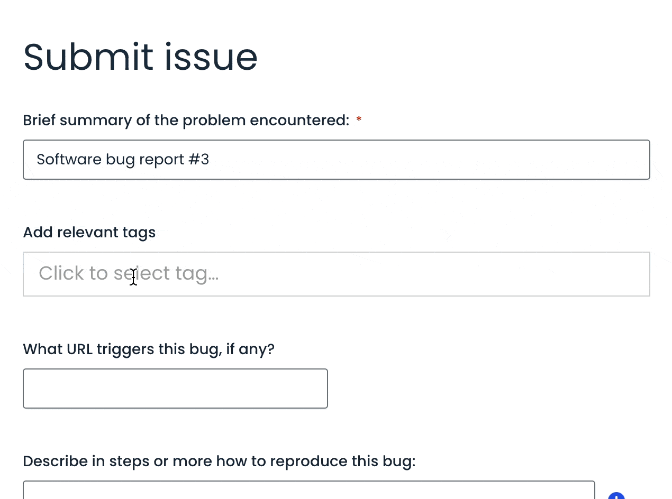Click the 'Software bug report #3' text
Screen dimensions: 672x499
pyautogui.click(x=123, y=160)
